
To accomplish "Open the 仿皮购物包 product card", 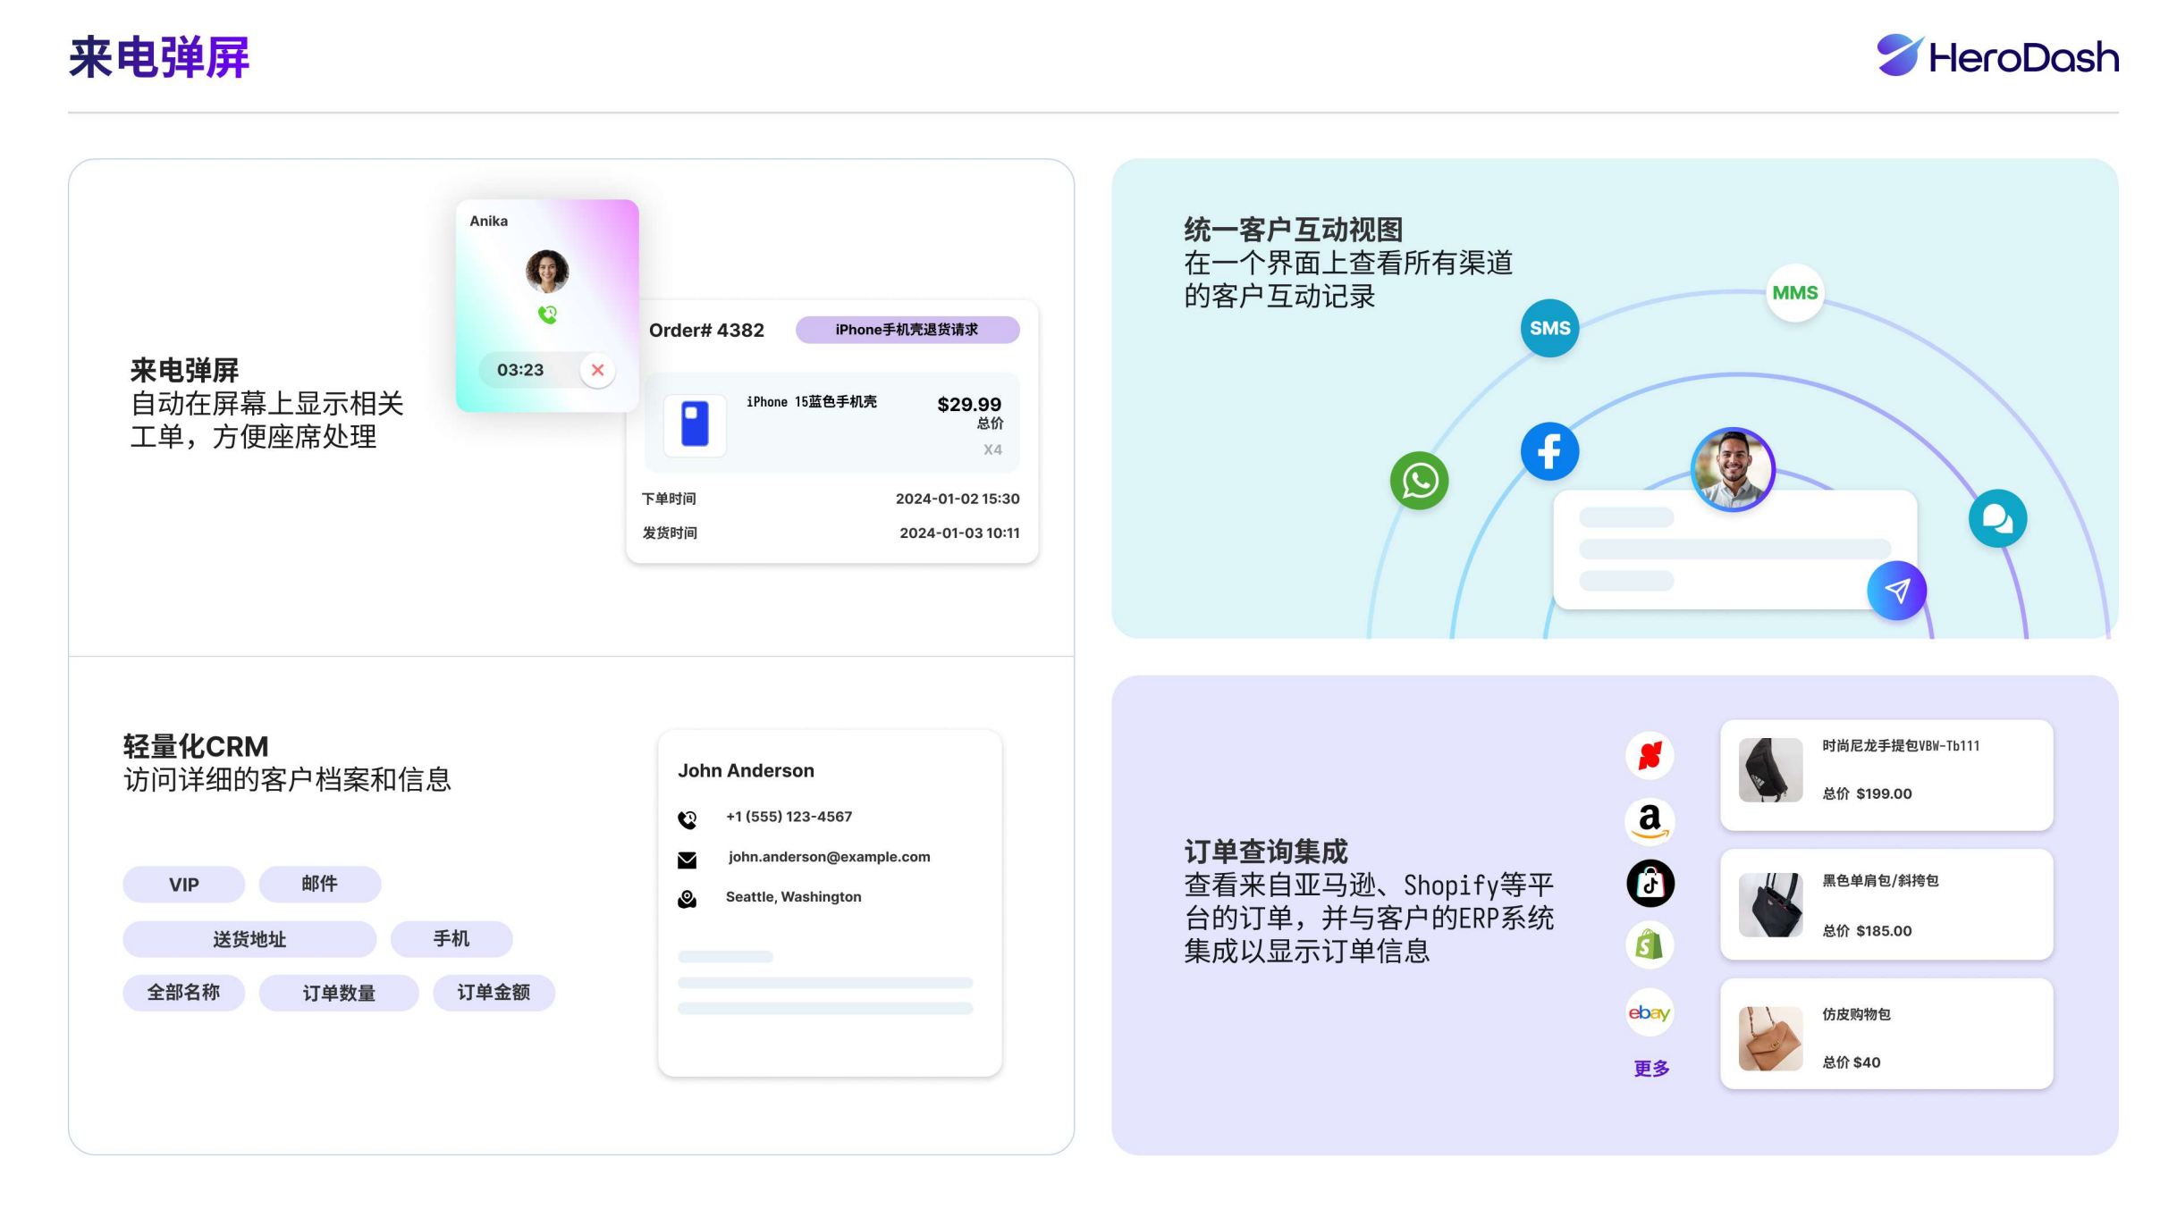I will tap(1886, 1034).
